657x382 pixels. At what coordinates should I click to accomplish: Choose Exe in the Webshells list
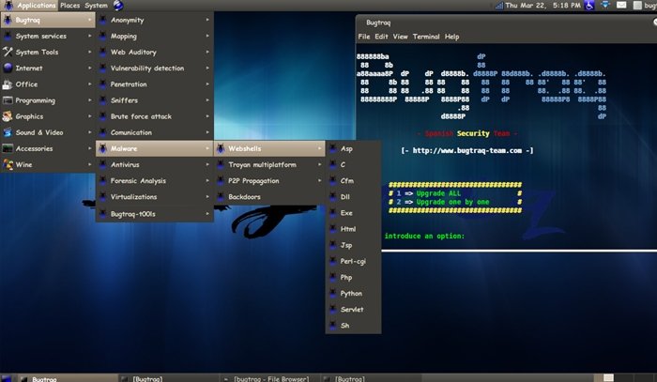tap(353, 213)
